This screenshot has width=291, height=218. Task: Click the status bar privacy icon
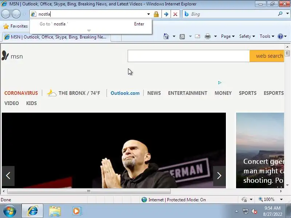(244, 199)
